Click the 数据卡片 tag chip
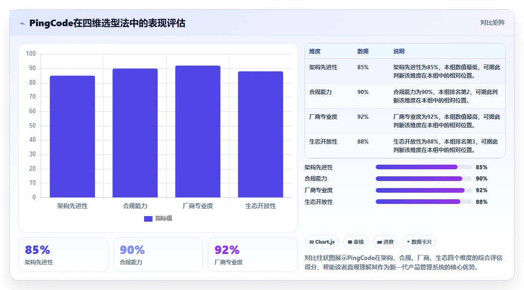This screenshot has width=524, height=290. point(419,242)
